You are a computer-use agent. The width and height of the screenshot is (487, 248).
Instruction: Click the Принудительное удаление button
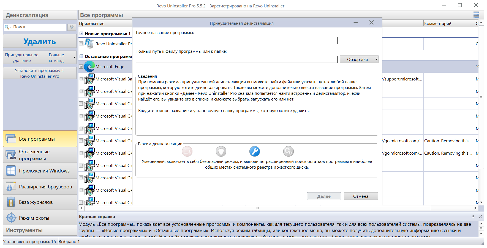click(22, 58)
